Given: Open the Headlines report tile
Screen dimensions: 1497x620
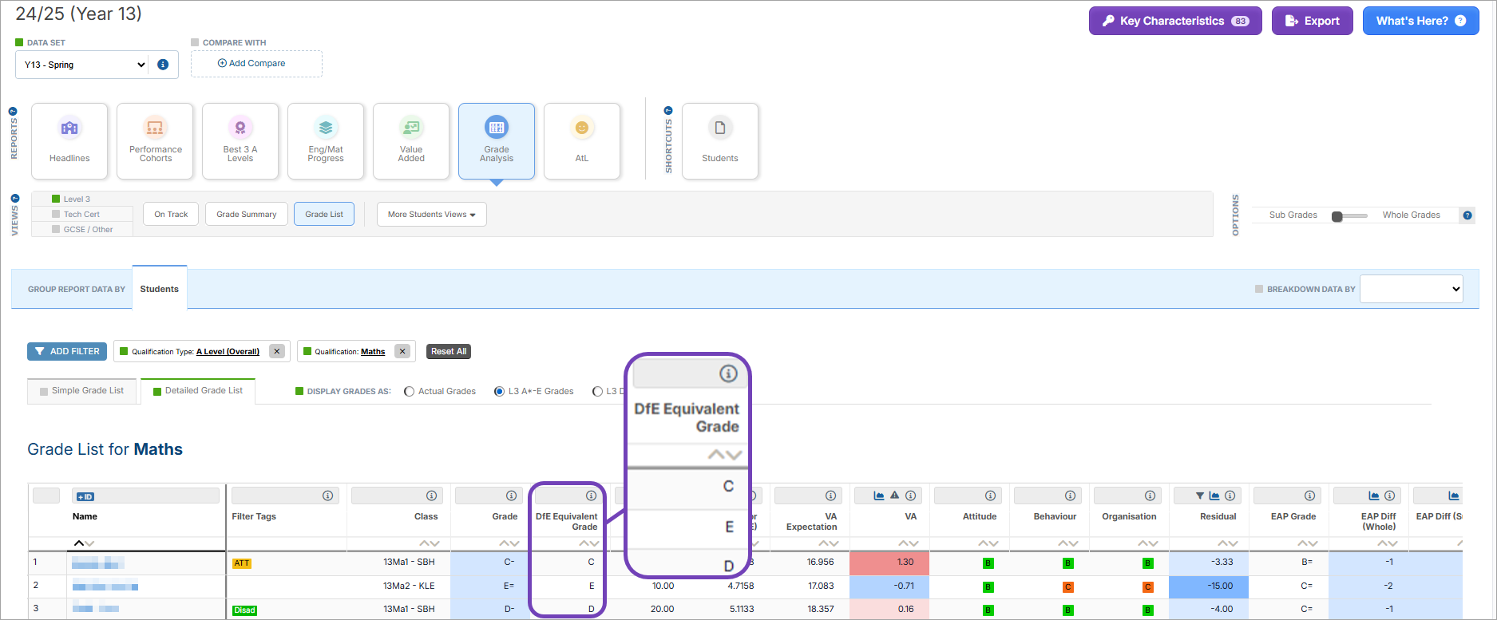Looking at the screenshot, I should [69, 140].
